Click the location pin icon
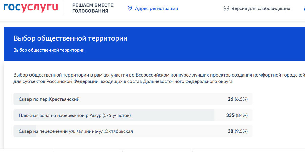The height and width of the screenshot is (152, 305). click(129, 8)
